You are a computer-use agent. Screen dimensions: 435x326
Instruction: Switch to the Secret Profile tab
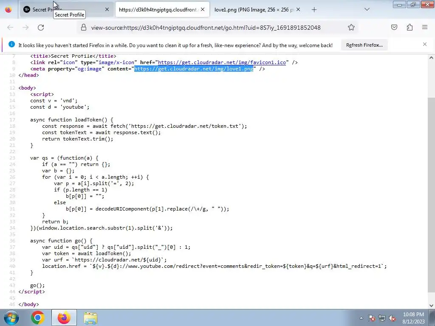tap(67, 9)
